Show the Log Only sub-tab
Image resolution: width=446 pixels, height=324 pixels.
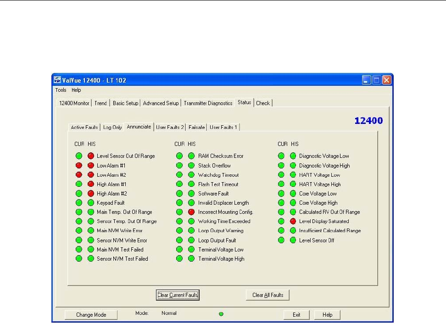[x=112, y=127]
